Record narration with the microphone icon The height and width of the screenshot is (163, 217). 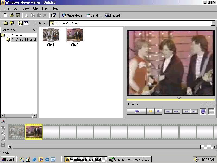click(3, 139)
